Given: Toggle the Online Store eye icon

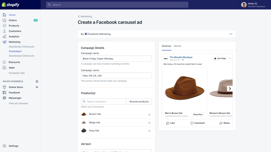Looking at the screenshot, I should (x=37, y=87).
